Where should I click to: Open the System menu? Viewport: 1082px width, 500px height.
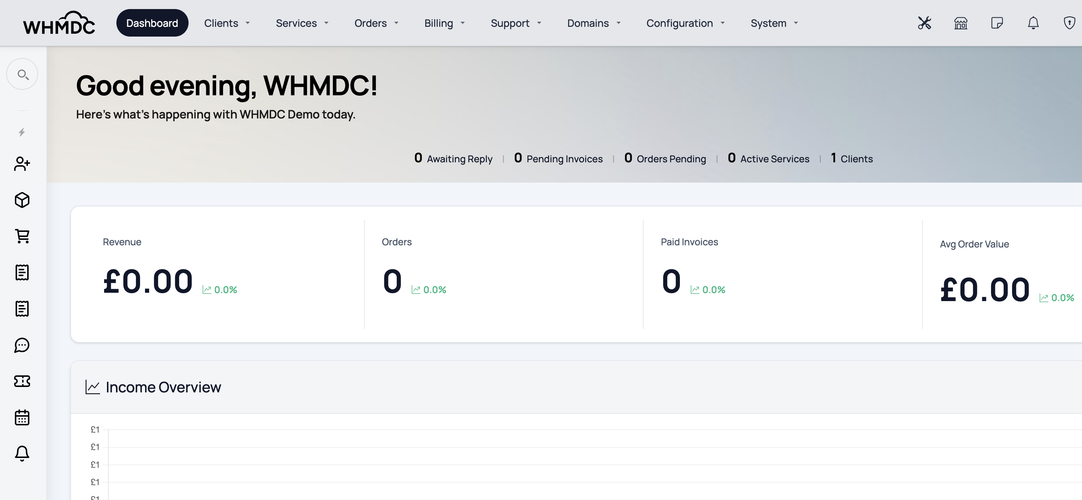click(774, 23)
